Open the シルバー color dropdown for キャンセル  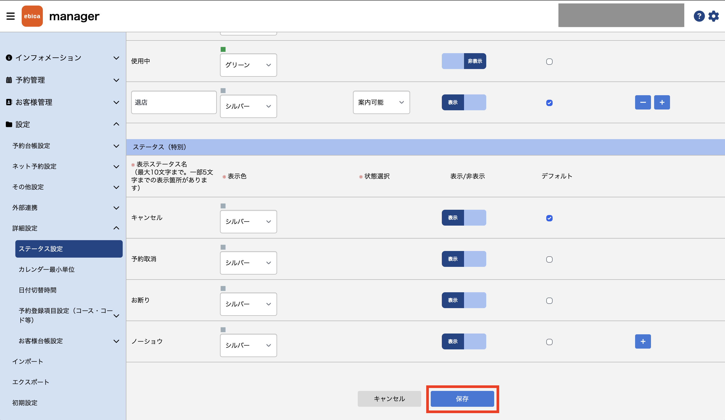[x=249, y=222]
